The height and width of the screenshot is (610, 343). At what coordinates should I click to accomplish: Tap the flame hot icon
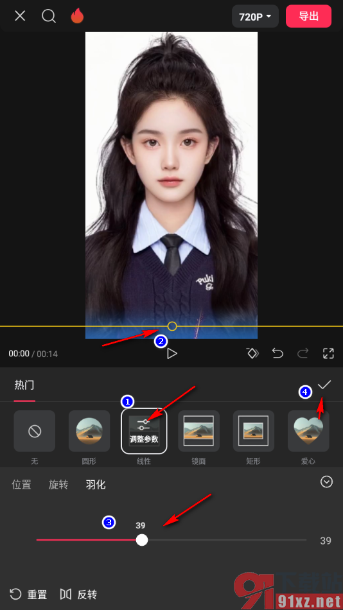pos(77,16)
